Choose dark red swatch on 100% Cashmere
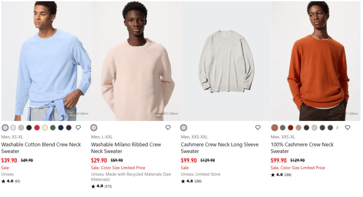 (x=290, y=127)
